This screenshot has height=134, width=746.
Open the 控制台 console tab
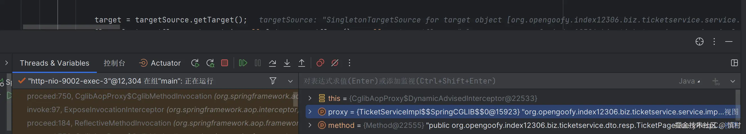click(x=114, y=63)
